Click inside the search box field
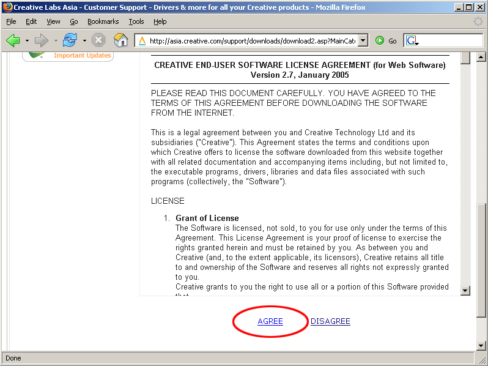 pos(450,41)
